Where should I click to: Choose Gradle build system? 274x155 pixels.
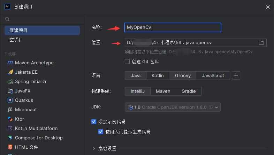click(x=189, y=91)
